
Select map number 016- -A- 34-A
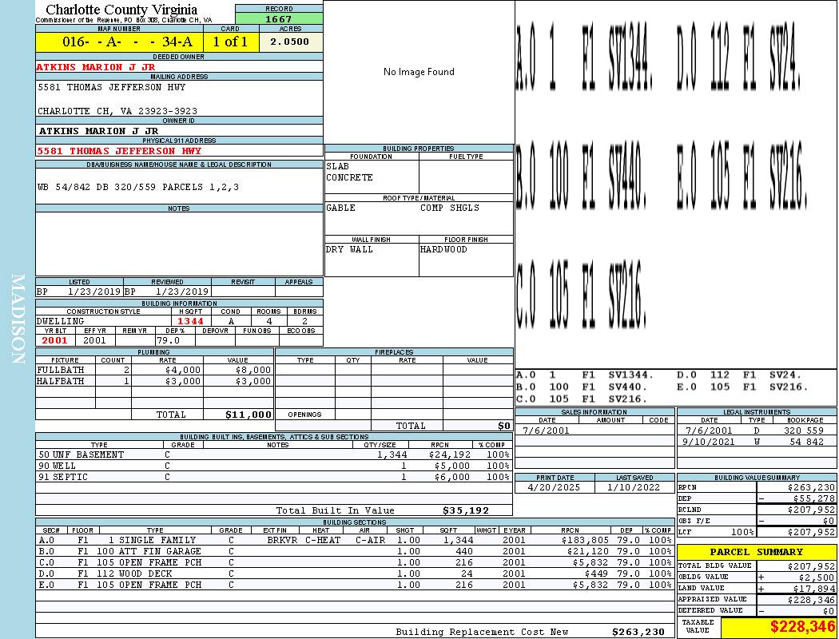coord(127,42)
